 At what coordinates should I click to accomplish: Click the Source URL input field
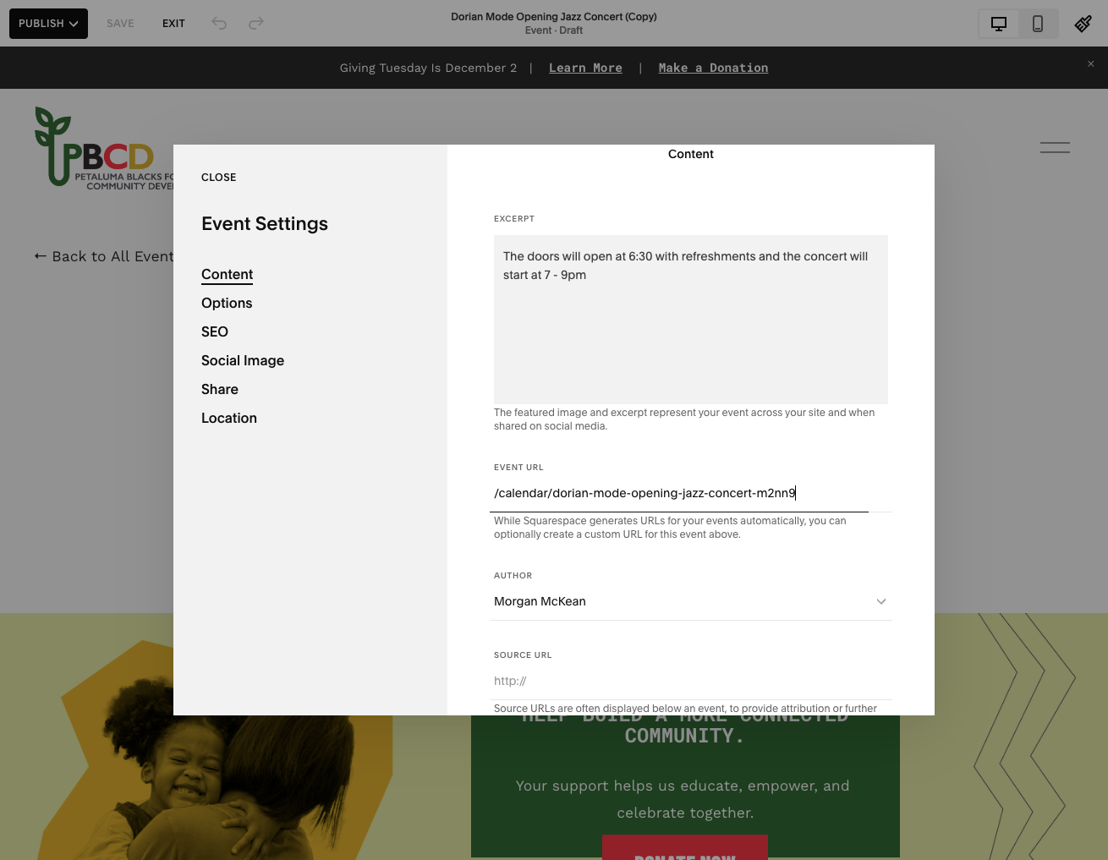691,681
